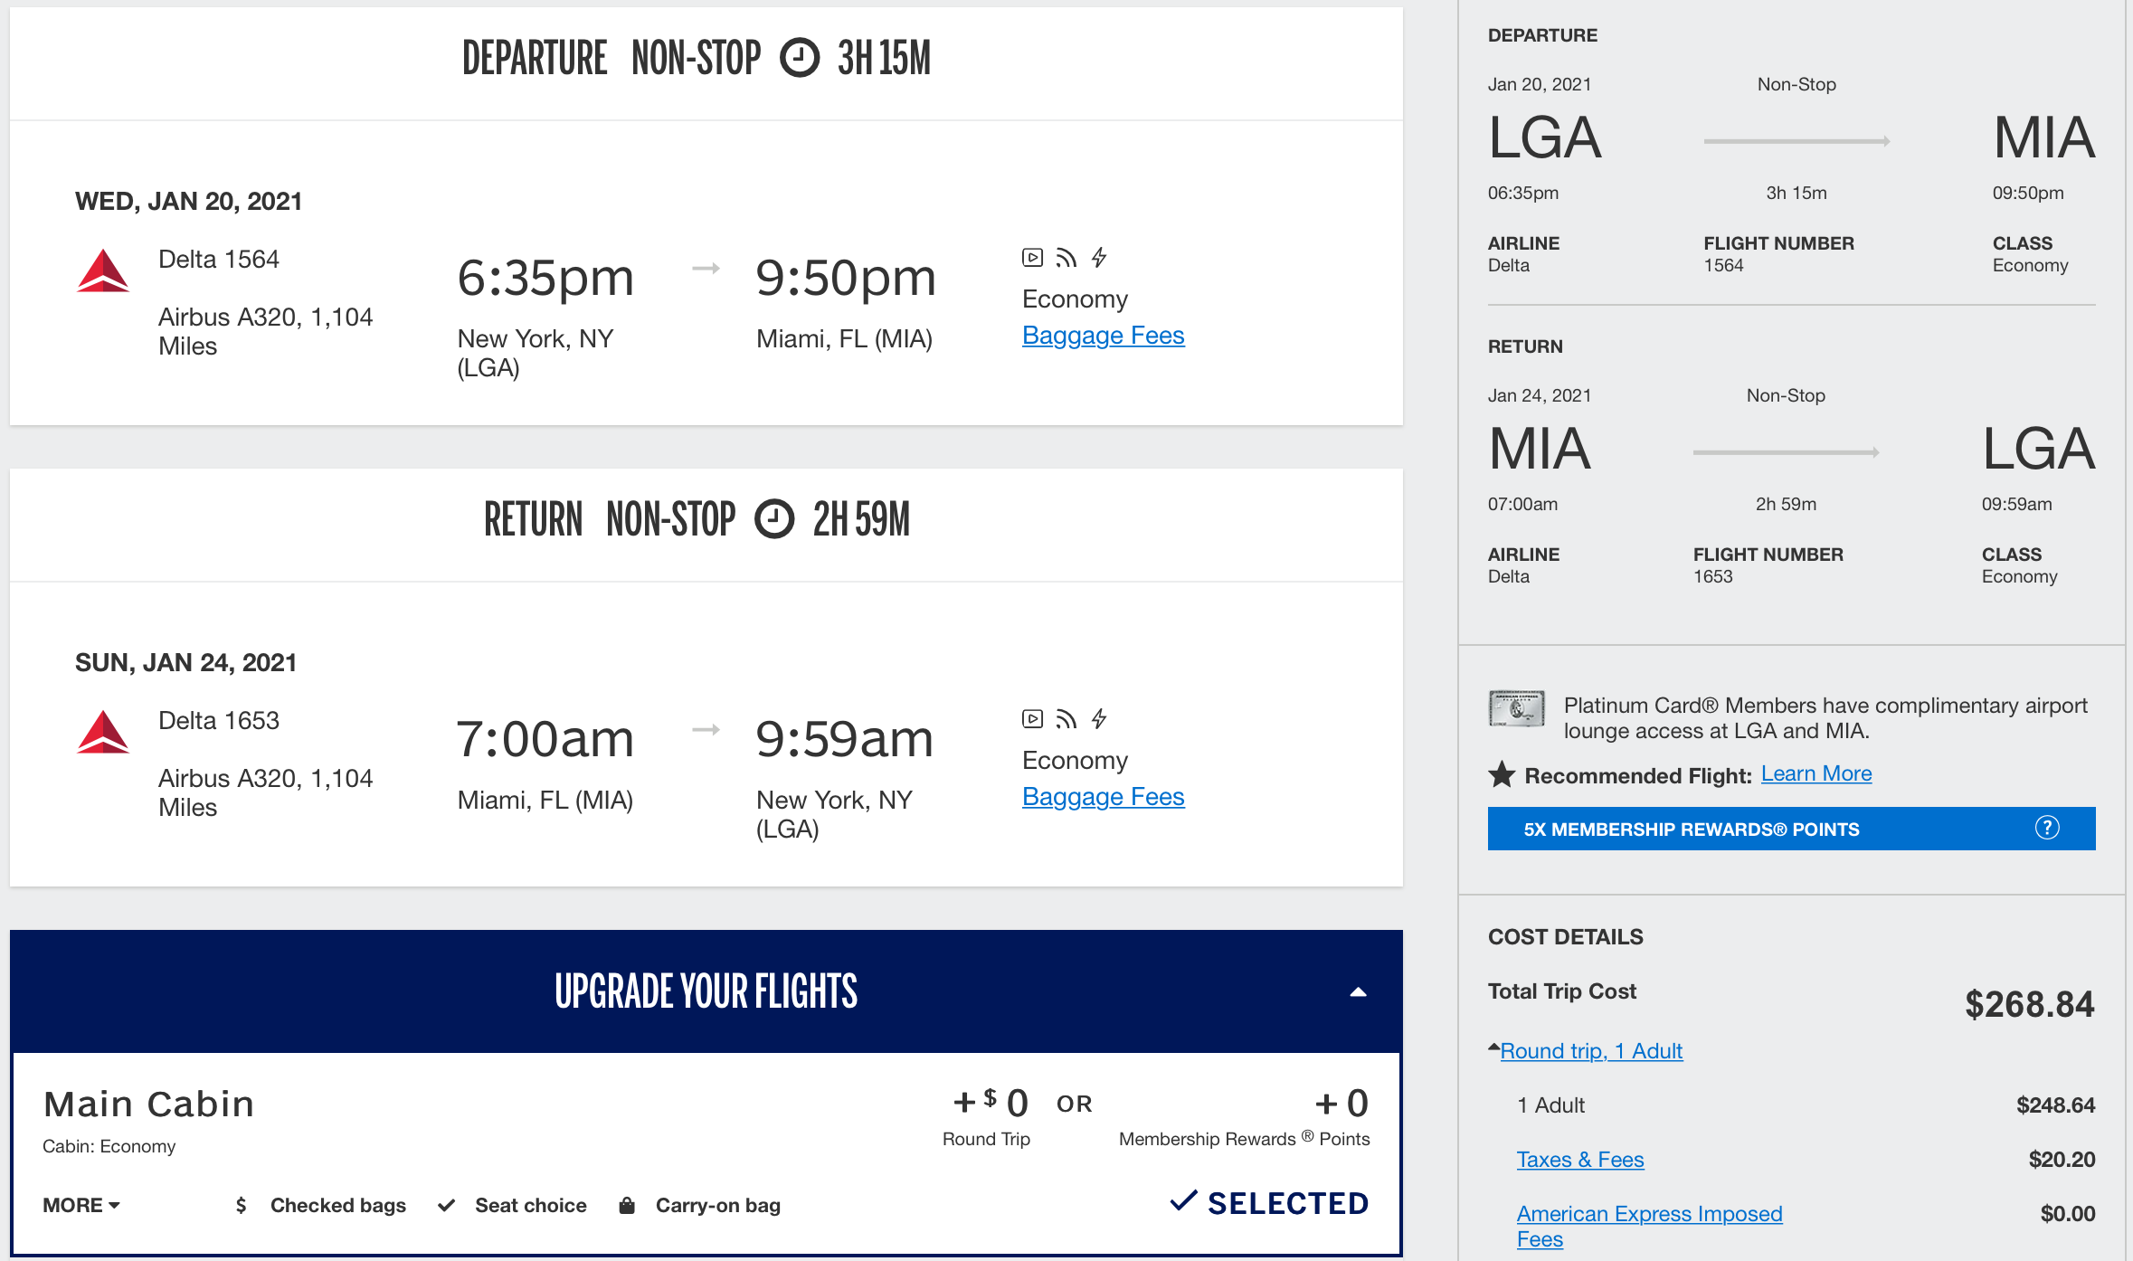Screen dimensions: 2133x1261
Task: Click the Delta logo on the departure flight
Action: [102, 271]
